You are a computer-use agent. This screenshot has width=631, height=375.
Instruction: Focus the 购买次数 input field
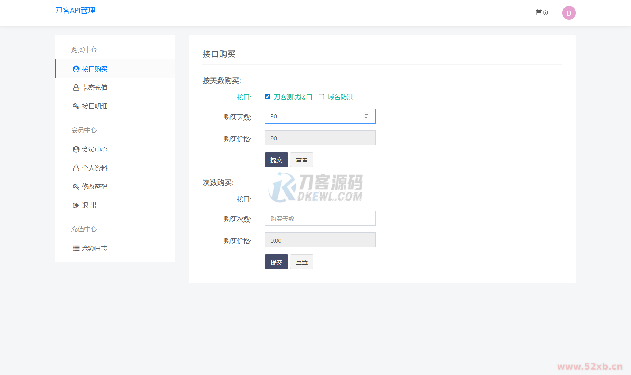tap(320, 218)
